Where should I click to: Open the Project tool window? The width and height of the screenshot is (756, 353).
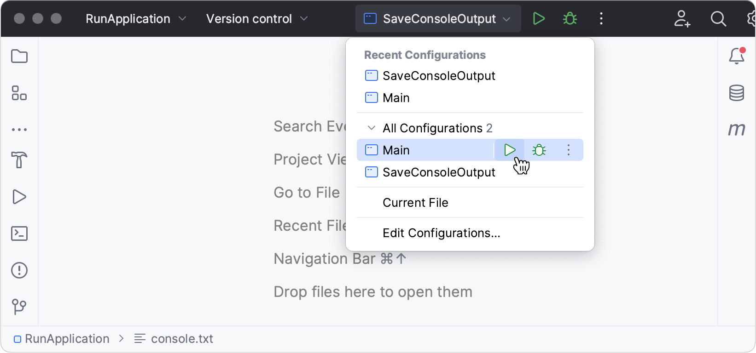click(19, 56)
